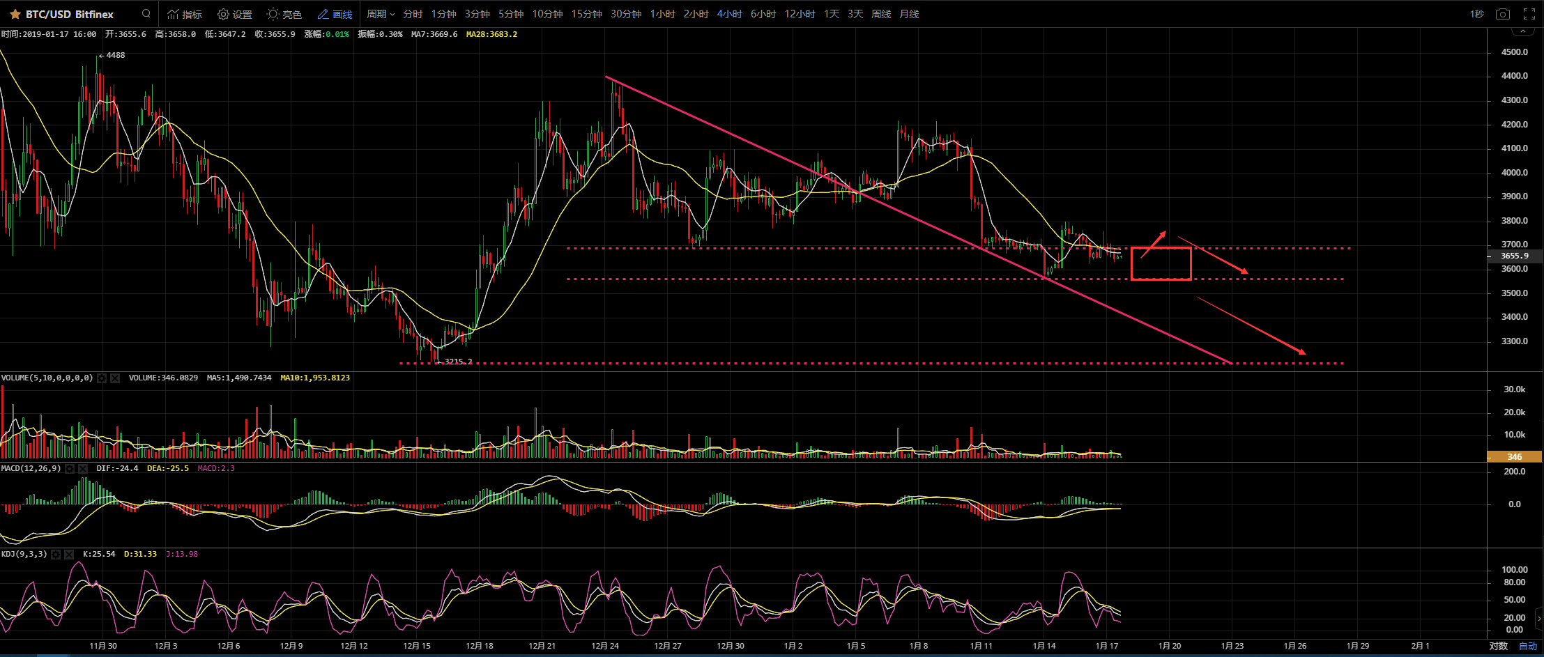Remove the KDJ indicator panel

point(69,554)
